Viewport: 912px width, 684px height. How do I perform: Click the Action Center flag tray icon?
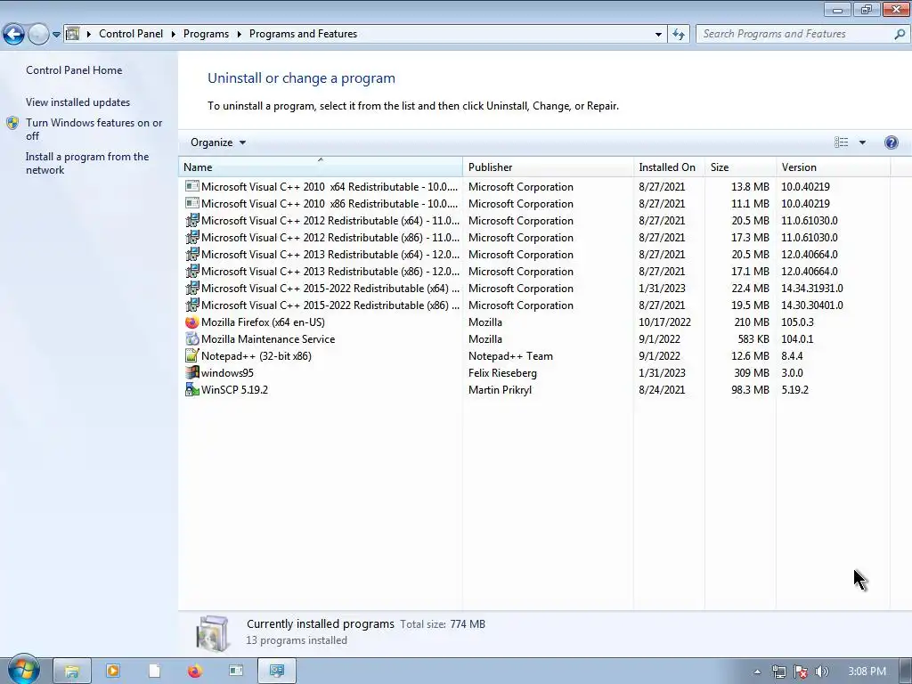(801, 672)
